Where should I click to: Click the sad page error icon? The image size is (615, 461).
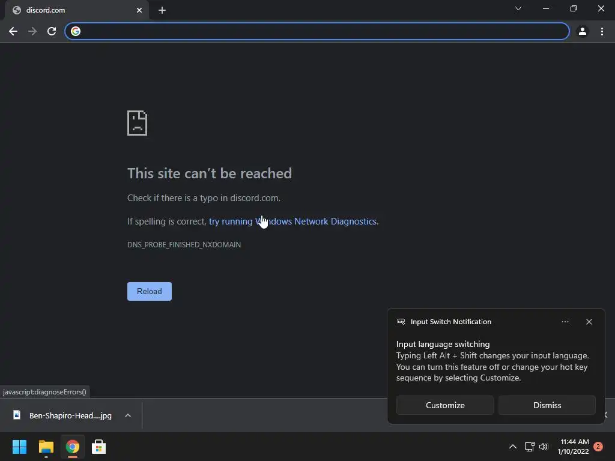(x=138, y=123)
